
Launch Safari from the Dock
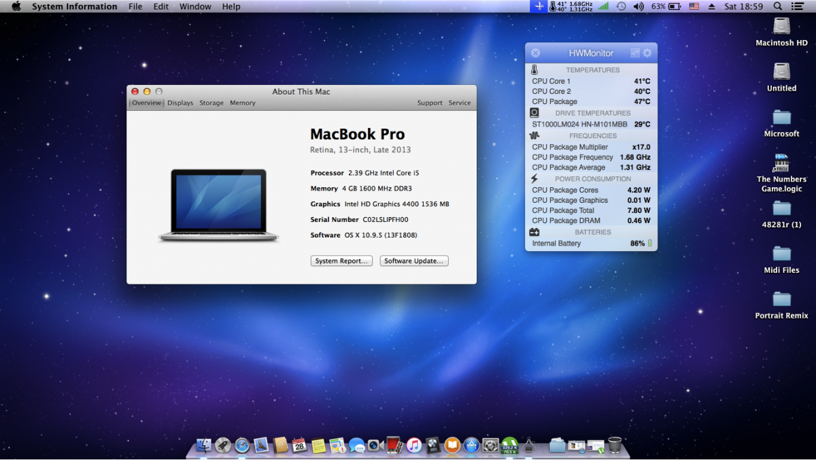(x=242, y=445)
